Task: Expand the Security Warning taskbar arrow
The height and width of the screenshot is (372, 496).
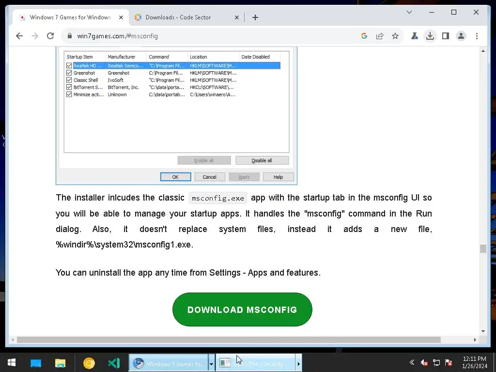Action: (x=298, y=364)
